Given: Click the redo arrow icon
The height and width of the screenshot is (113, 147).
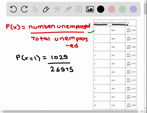Looking at the screenshot, I should [24, 9].
